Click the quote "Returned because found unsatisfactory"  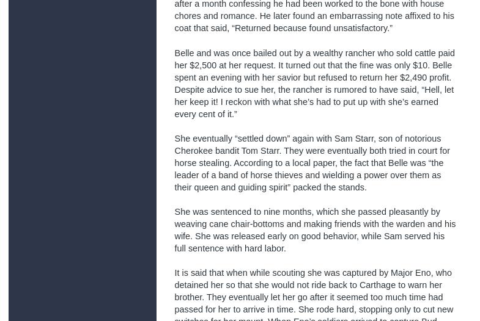point(312,29)
